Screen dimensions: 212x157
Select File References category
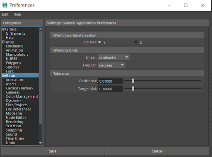18,109
